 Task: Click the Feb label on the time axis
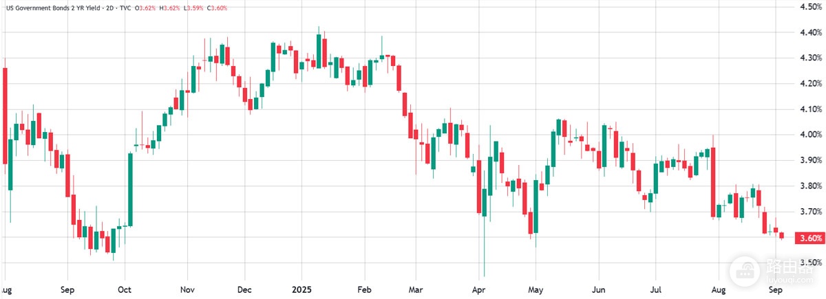coord(364,291)
